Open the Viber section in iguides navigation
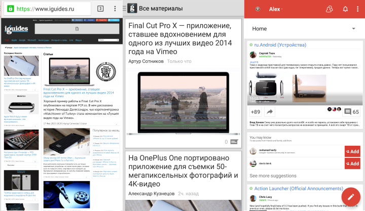The width and height of the screenshot is (365, 211). 7,40
